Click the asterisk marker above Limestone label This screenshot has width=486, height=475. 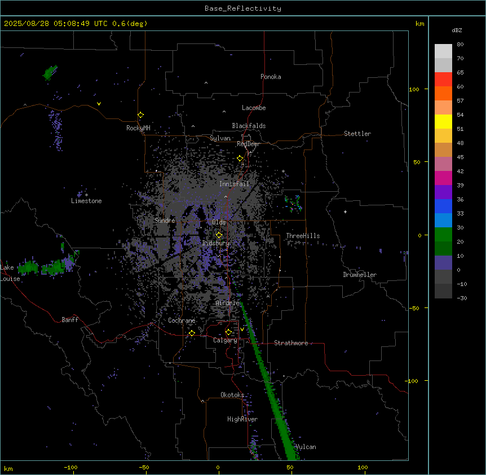coord(86,195)
